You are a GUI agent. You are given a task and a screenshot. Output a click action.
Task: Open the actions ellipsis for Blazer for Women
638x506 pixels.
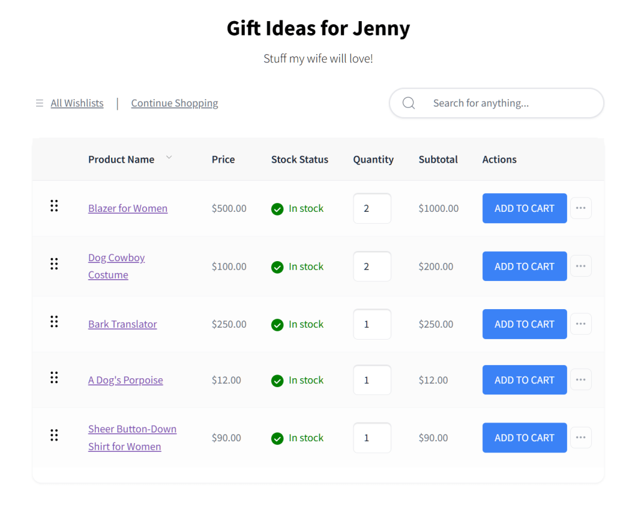(x=581, y=208)
